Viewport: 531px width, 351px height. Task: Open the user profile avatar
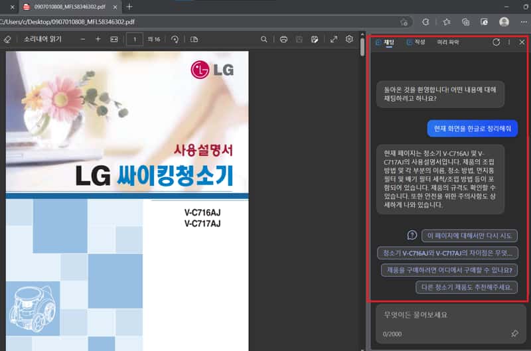(x=504, y=22)
